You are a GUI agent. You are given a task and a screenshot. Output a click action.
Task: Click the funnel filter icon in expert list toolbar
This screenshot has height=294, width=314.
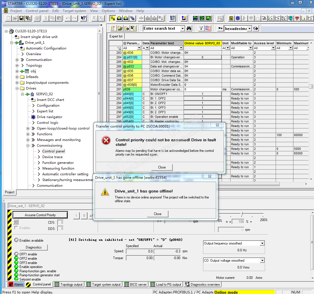click(201, 28)
